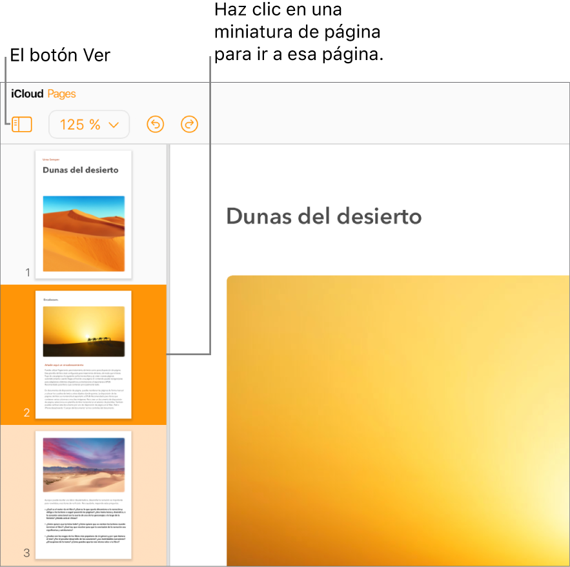Click the large golden sunset image
This screenshot has width=570, height=567.
pyautogui.click(x=398, y=420)
